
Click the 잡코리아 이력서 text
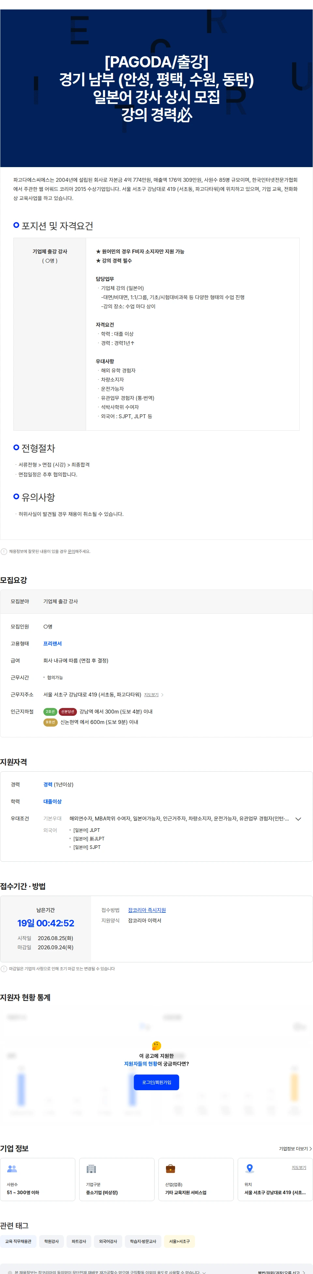pos(144,921)
